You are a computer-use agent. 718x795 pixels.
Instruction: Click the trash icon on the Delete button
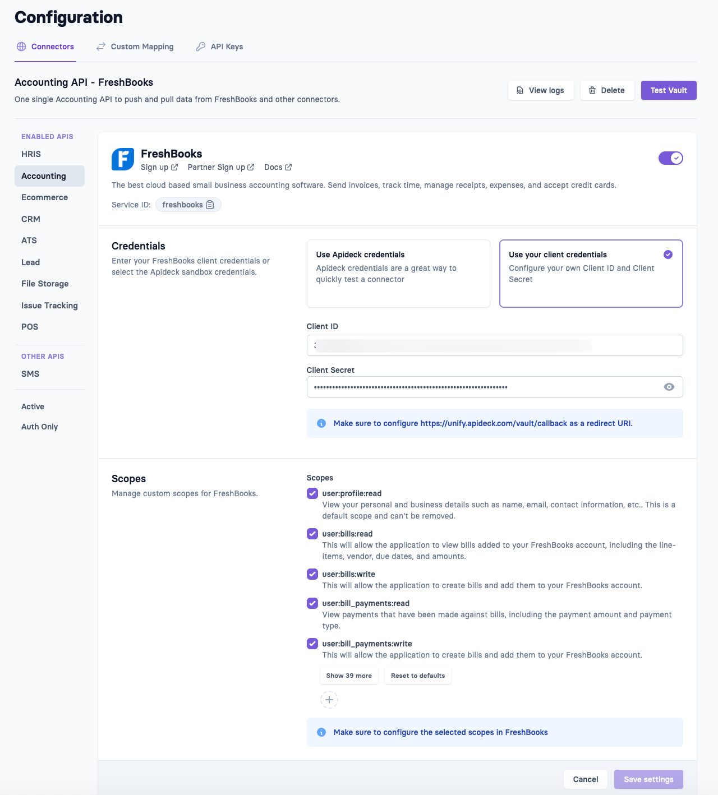pos(592,90)
